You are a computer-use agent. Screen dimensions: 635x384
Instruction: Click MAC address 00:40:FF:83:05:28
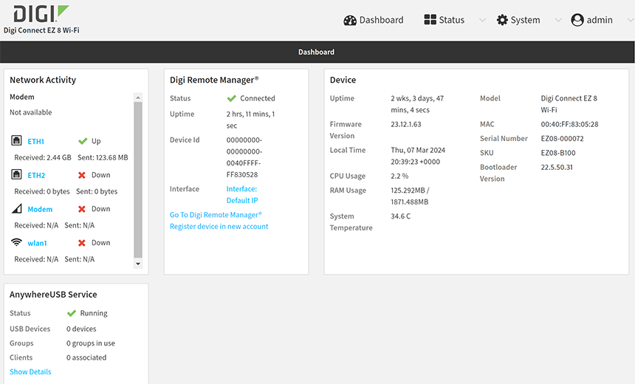[569, 124]
